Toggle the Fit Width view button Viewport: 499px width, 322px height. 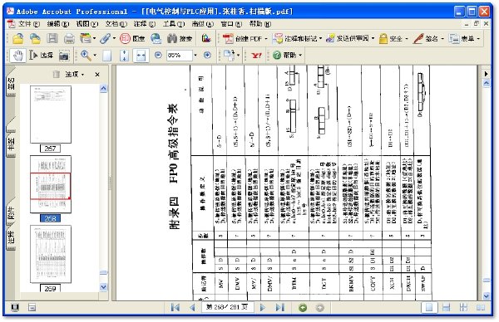(141, 56)
